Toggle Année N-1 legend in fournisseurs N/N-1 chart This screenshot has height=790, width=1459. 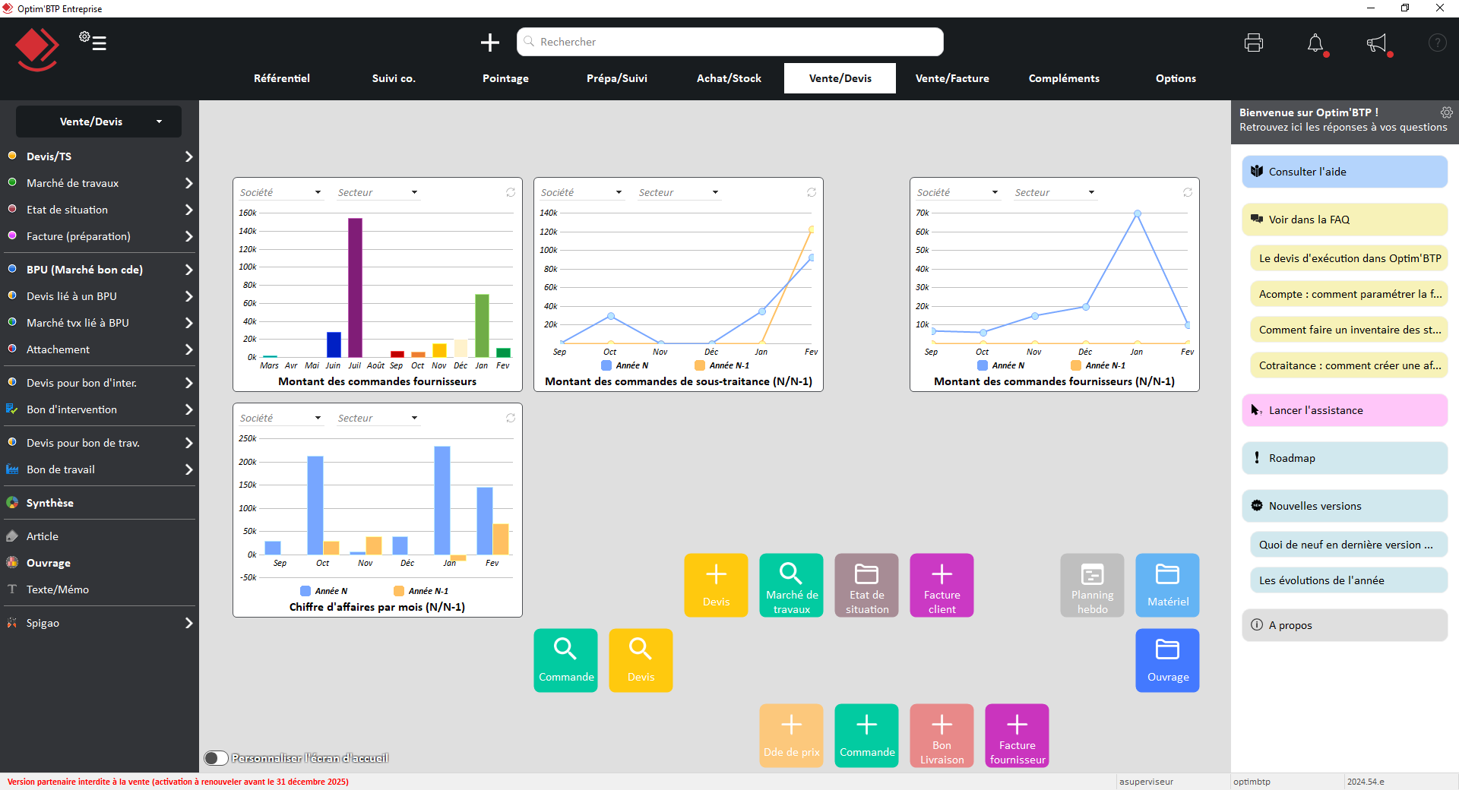click(1098, 365)
